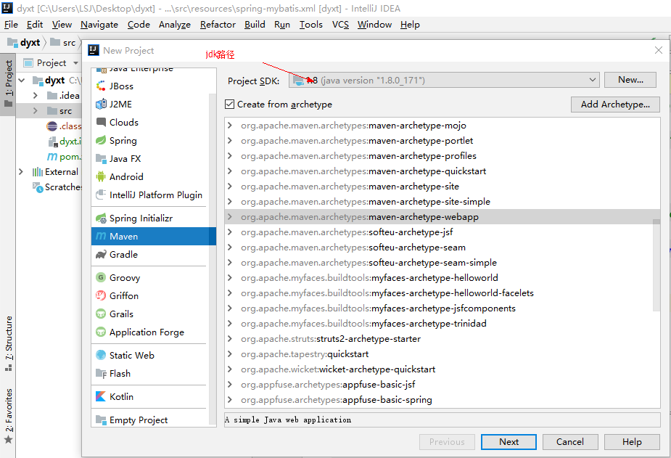Select maven-archetype-portlet row

pos(442,141)
